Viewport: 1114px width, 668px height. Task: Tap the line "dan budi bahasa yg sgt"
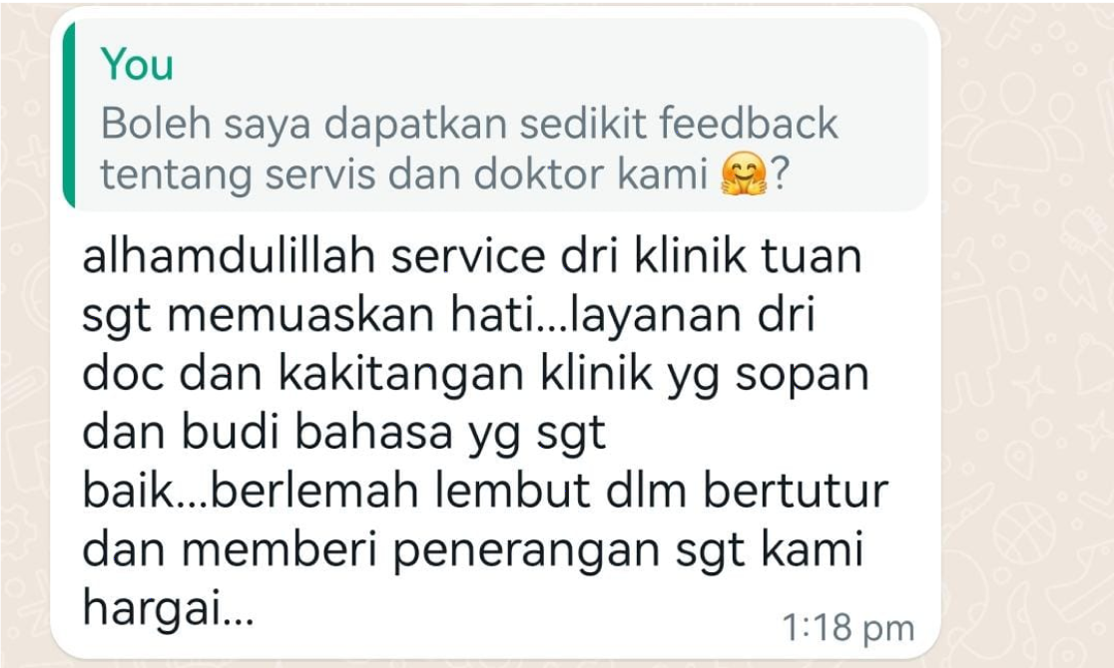click(343, 433)
